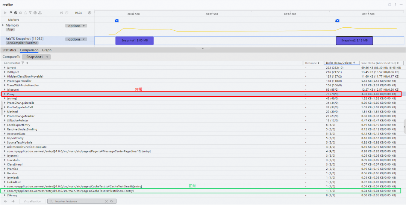Expand the (closure) row
This screenshot has width=406, height=205.
(x=5, y=90)
